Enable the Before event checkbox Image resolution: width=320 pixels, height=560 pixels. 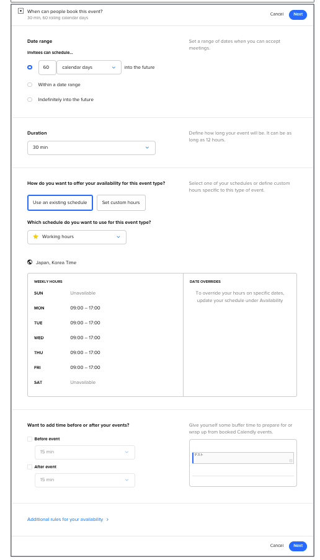tap(30, 439)
